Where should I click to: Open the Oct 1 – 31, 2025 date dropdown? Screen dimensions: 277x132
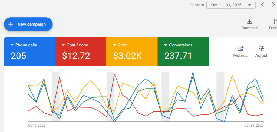(x=231, y=5)
